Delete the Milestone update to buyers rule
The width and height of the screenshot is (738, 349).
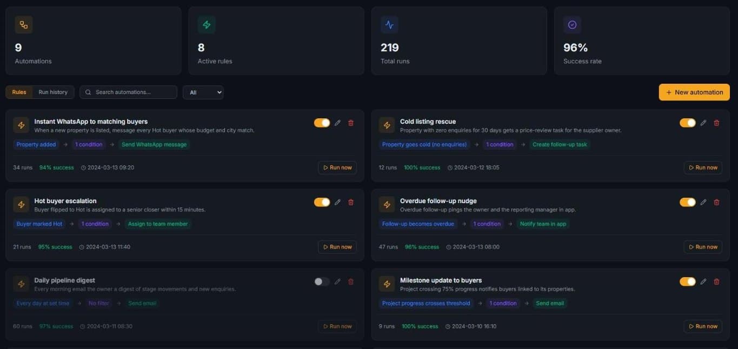717,281
